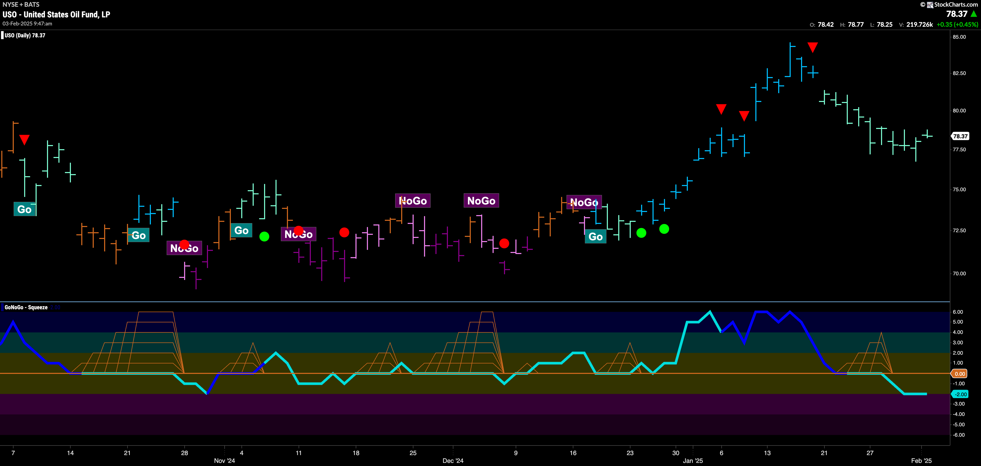
Task: Click the 78.37 current price tag on the price axis
Action: pyautogui.click(x=960, y=136)
